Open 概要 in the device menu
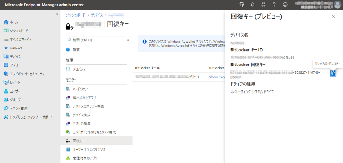 tap(73, 50)
